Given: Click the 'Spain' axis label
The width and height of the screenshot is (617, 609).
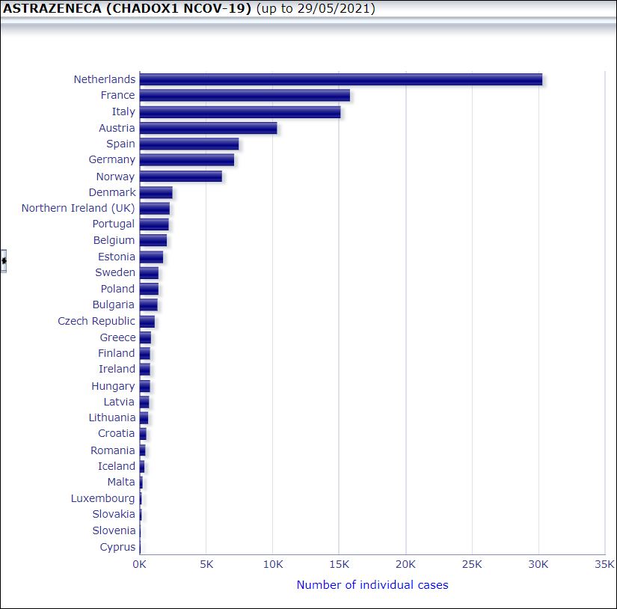Looking at the screenshot, I should 120,144.
